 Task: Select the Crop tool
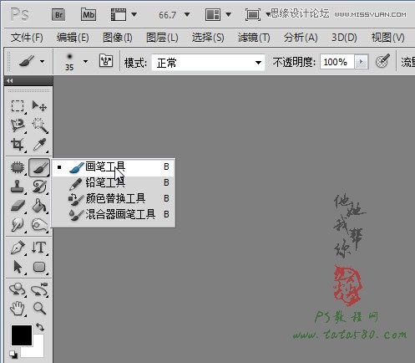[18, 145]
